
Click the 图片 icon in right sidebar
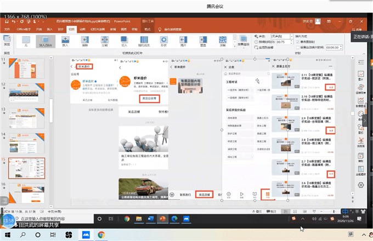pyautogui.click(x=361, y=74)
